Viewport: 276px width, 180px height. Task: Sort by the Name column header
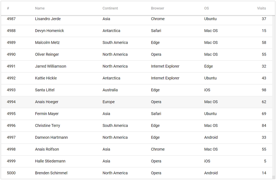coord(40,8)
